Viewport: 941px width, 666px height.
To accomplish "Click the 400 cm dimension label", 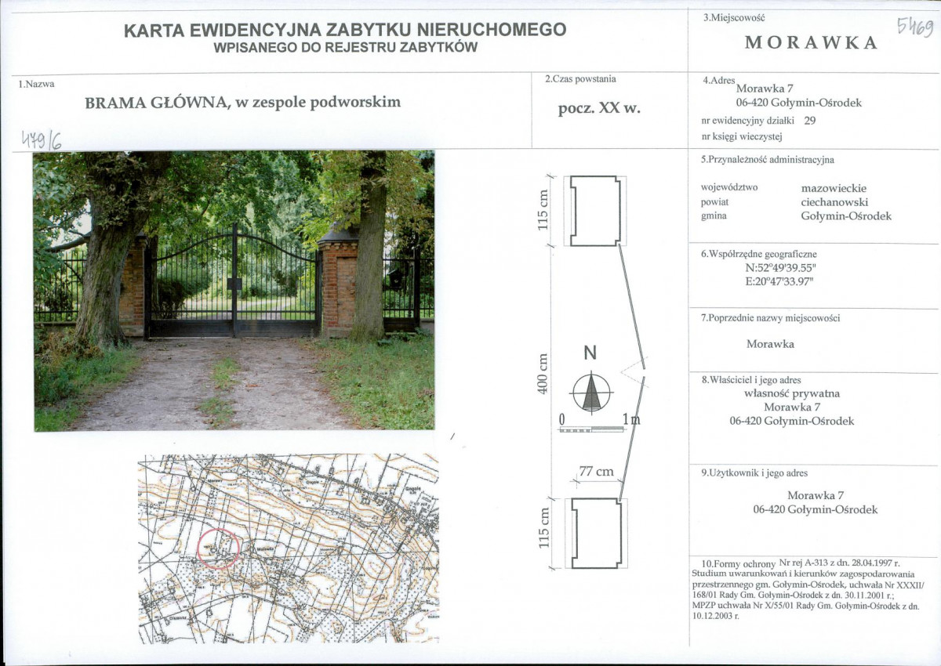I will pos(541,375).
